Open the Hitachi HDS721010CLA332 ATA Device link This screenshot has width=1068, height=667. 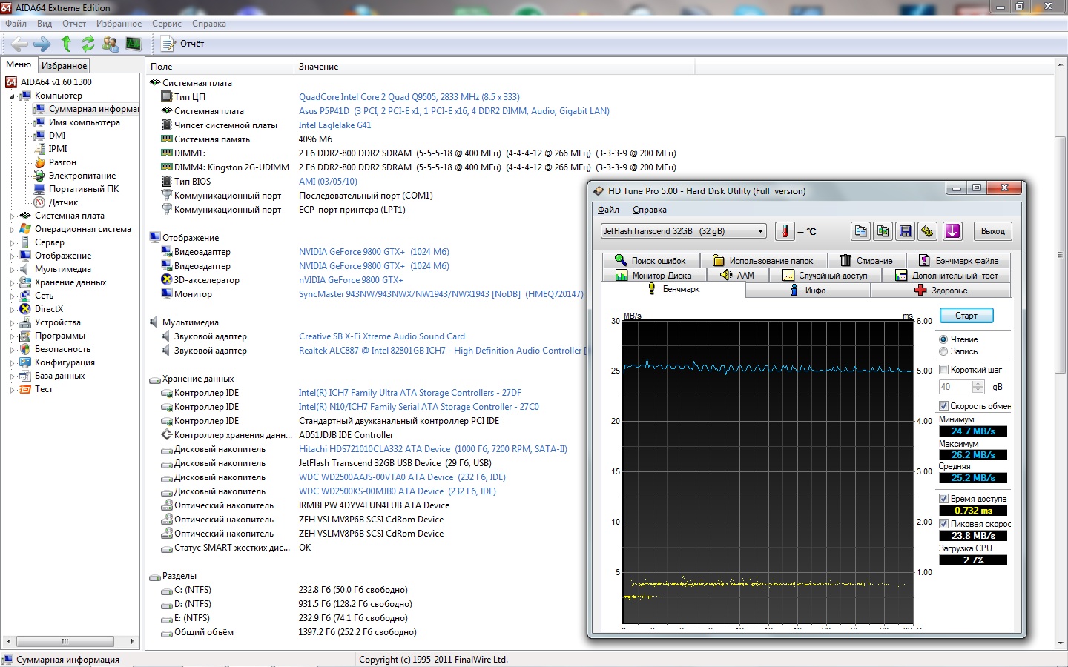pyautogui.click(x=433, y=449)
